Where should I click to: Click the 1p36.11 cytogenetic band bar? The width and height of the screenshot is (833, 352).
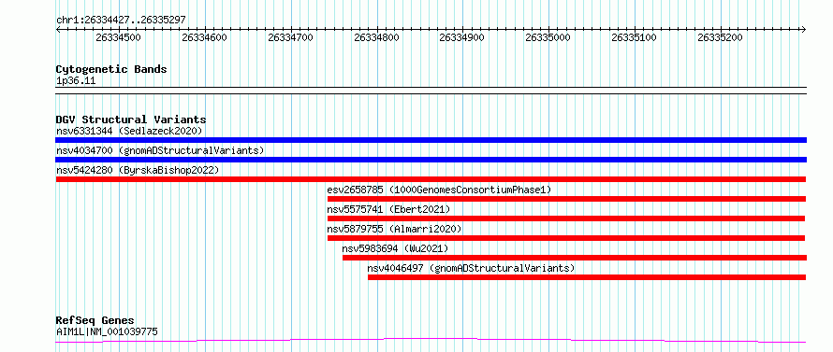[431, 91]
